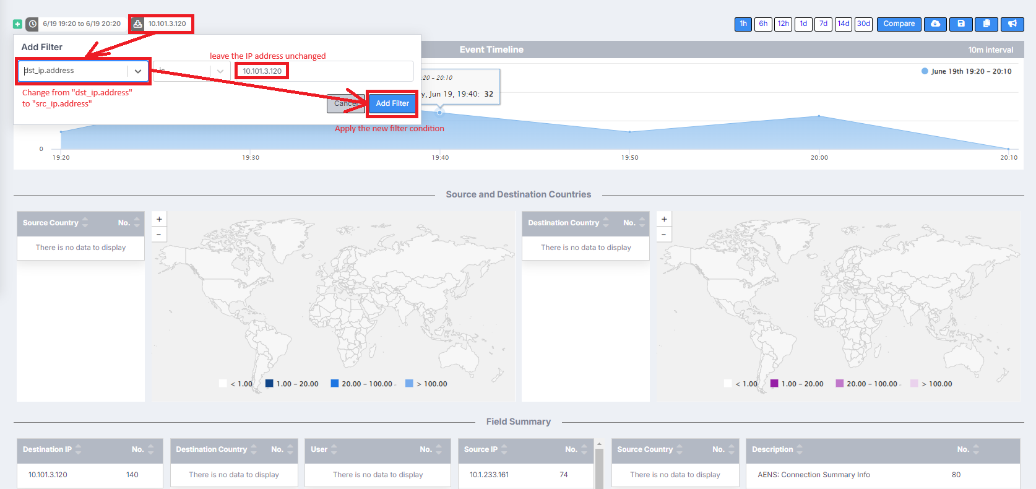The image size is (1036, 489).
Task: Click the copy dashboard icon
Action: click(986, 24)
